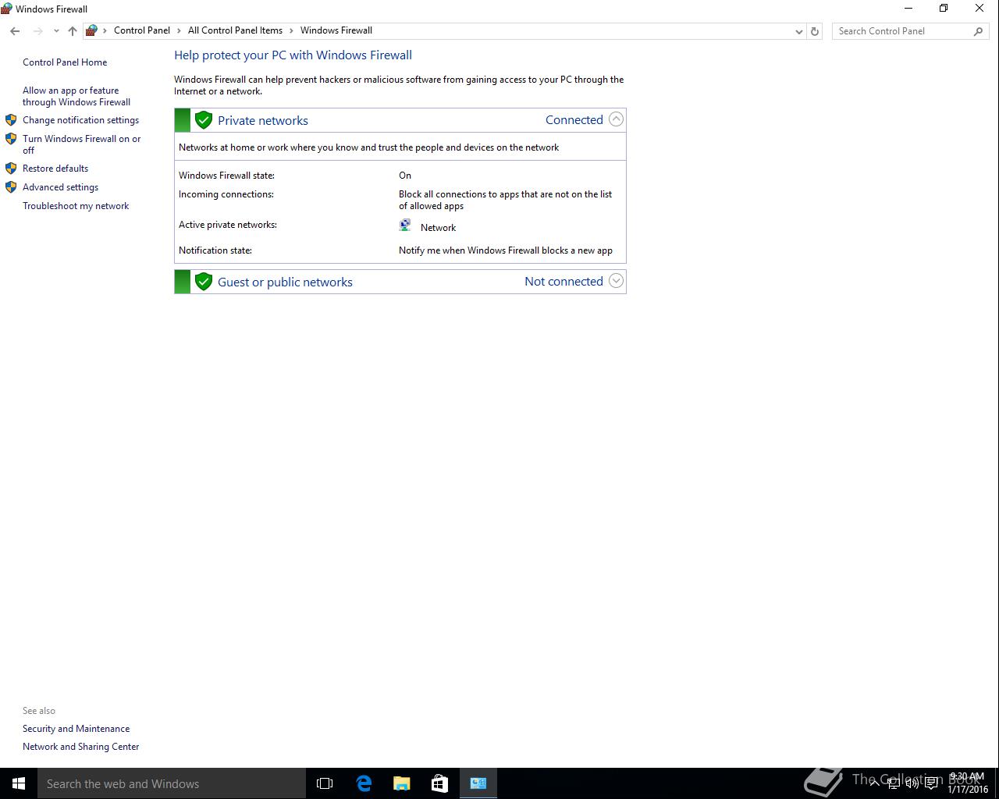
Task: Open Change notification settings link
Action: [80, 120]
